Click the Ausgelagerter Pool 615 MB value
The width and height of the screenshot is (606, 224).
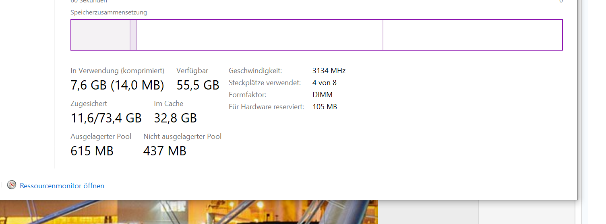click(92, 151)
